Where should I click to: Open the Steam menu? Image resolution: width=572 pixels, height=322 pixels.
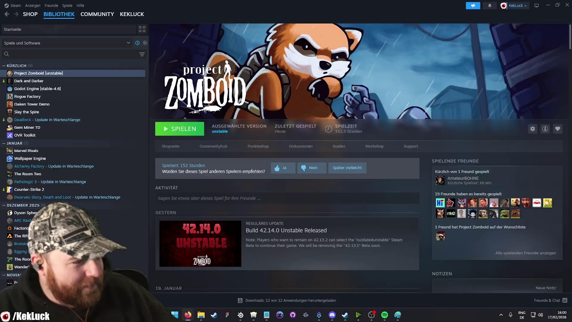[x=13, y=5]
